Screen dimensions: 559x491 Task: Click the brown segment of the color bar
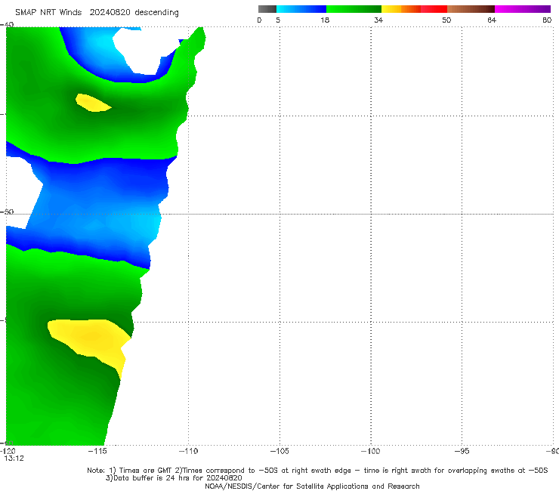tap(471, 9)
